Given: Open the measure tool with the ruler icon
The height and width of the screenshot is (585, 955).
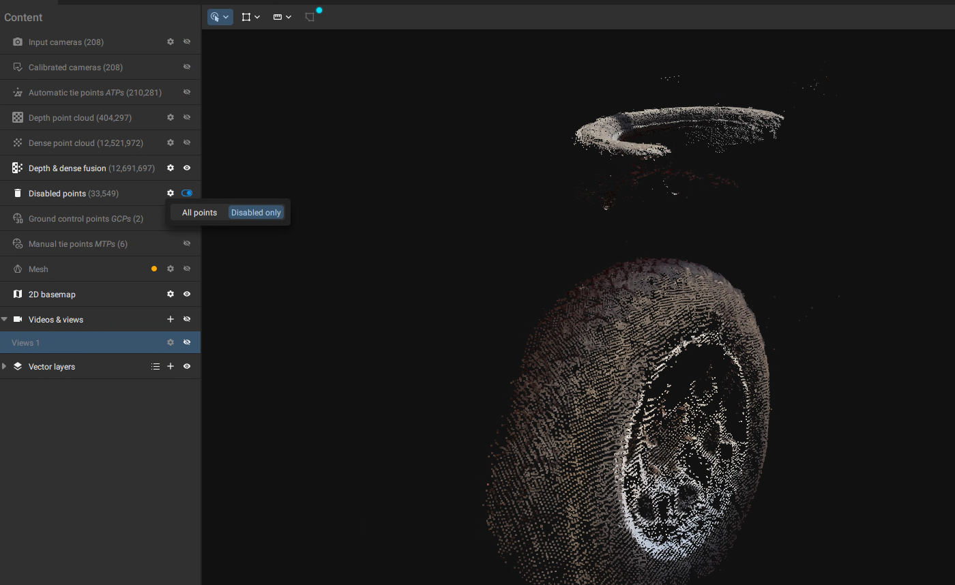Looking at the screenshot, I should pos(278,16).
